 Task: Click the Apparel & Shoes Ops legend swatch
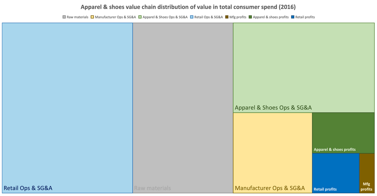[x=140, y=17]
